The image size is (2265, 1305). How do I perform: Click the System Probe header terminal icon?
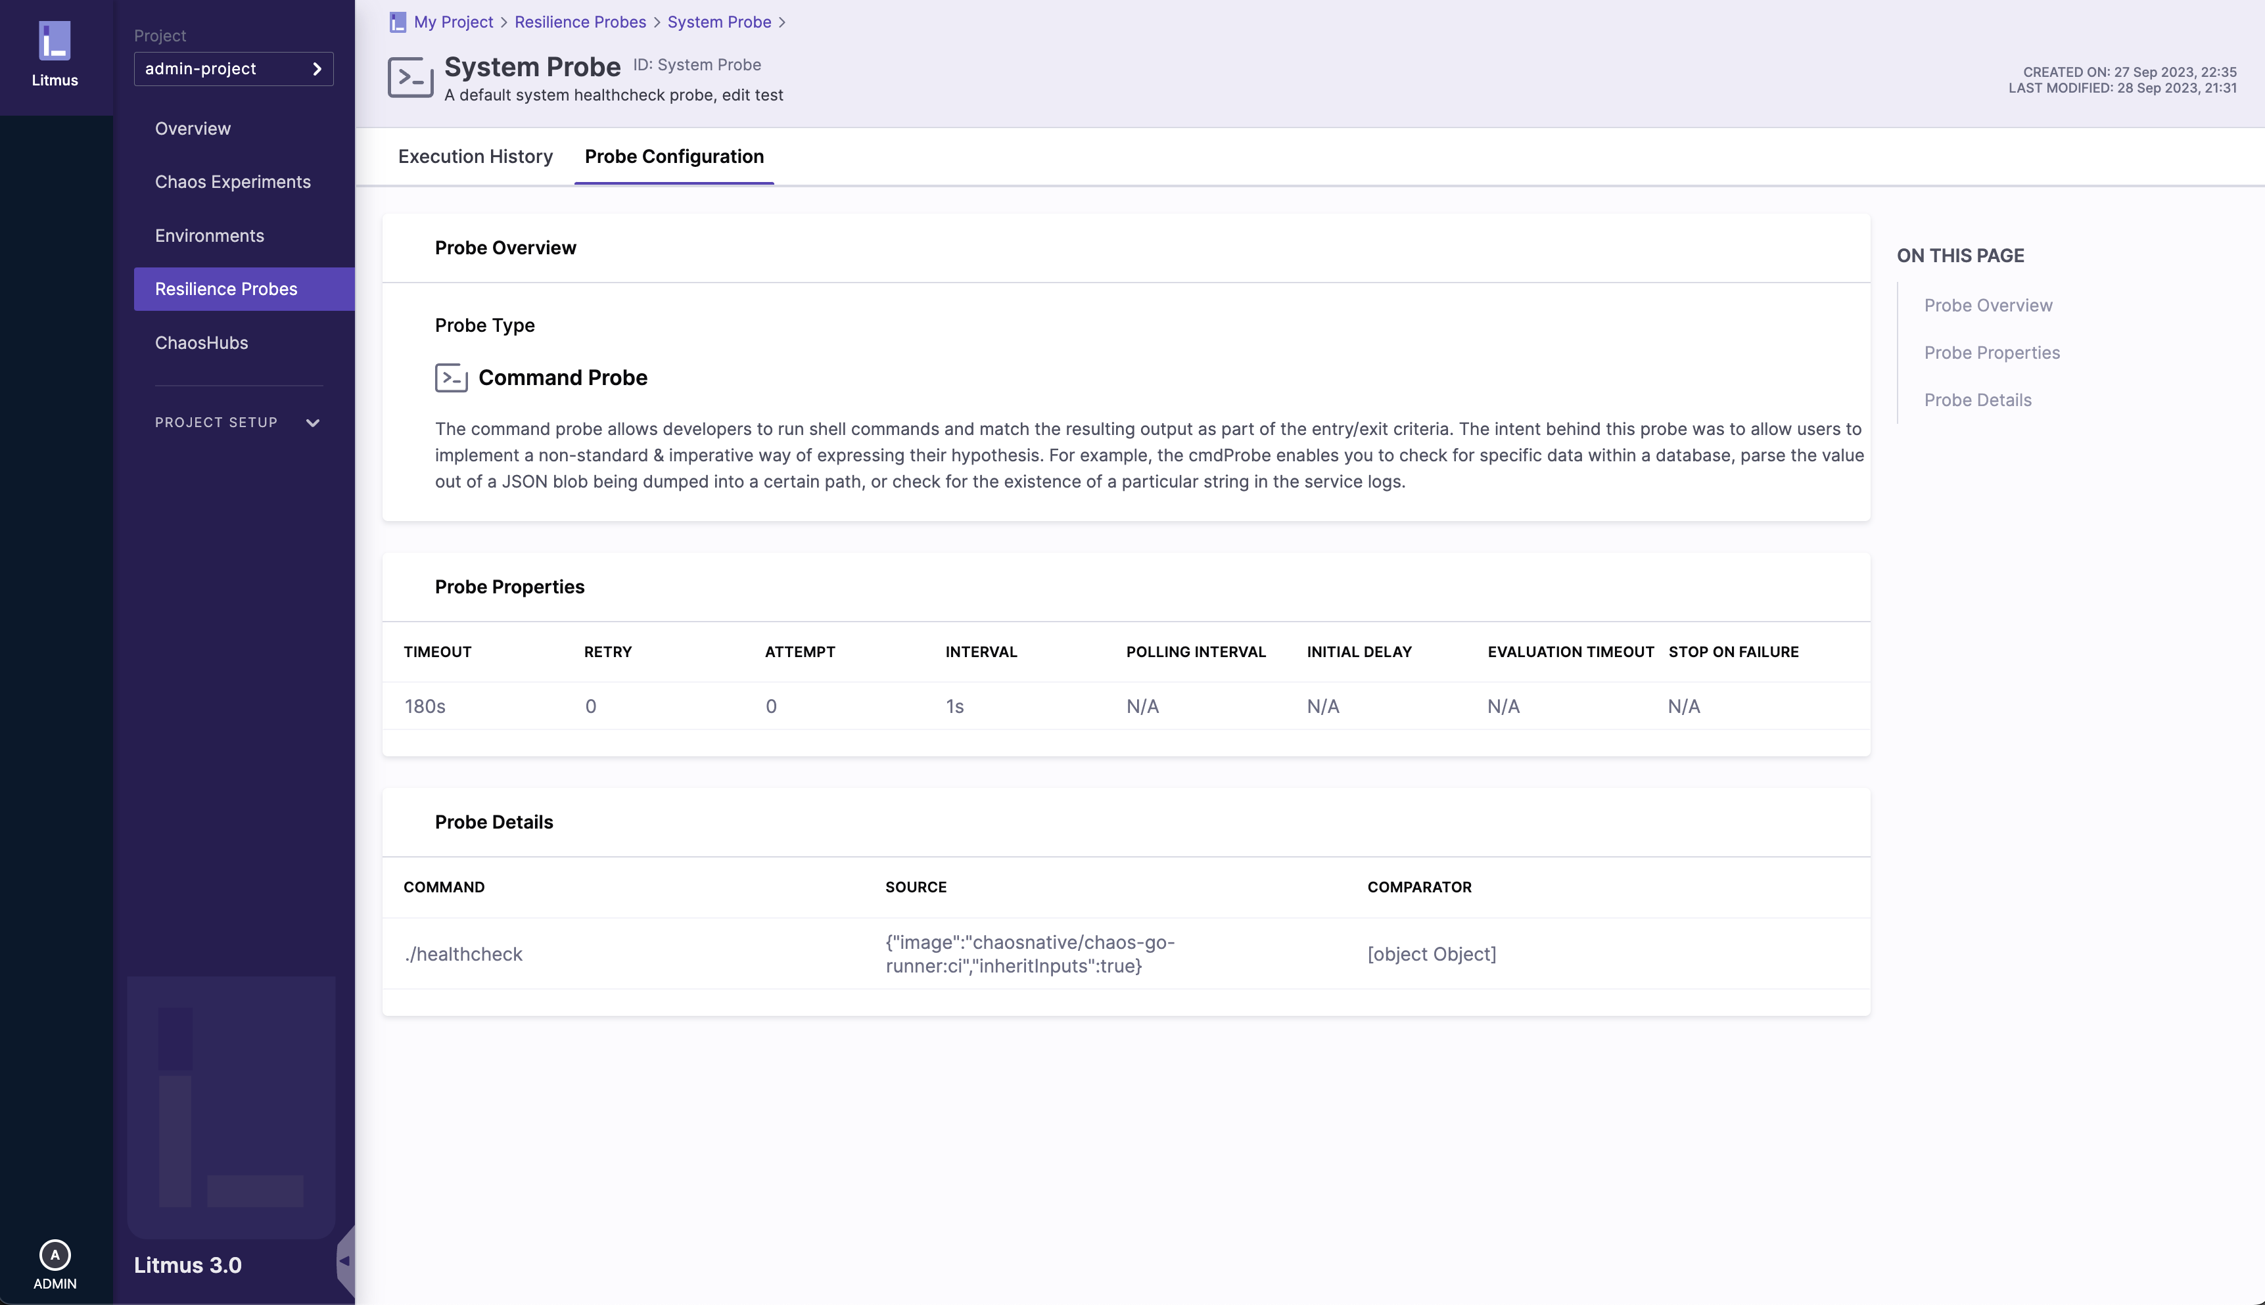411,78
